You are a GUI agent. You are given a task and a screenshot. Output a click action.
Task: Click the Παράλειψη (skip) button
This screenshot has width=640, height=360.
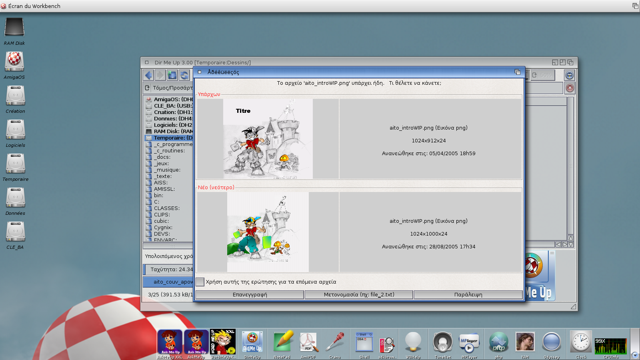point(468,295)
